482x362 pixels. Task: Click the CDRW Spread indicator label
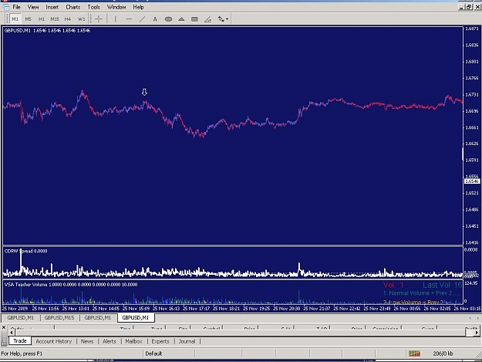pos(25,251)
